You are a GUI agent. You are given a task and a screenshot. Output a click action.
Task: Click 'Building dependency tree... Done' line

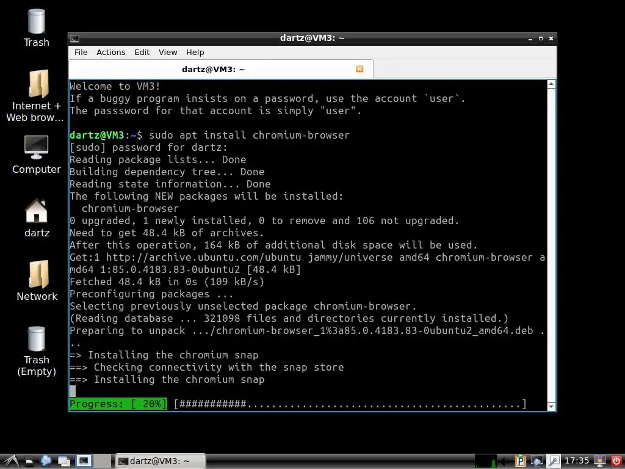click(167, 172)
